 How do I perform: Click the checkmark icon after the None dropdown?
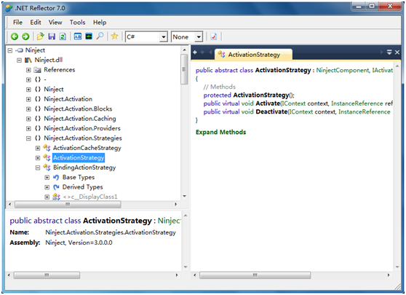point(214,36)
